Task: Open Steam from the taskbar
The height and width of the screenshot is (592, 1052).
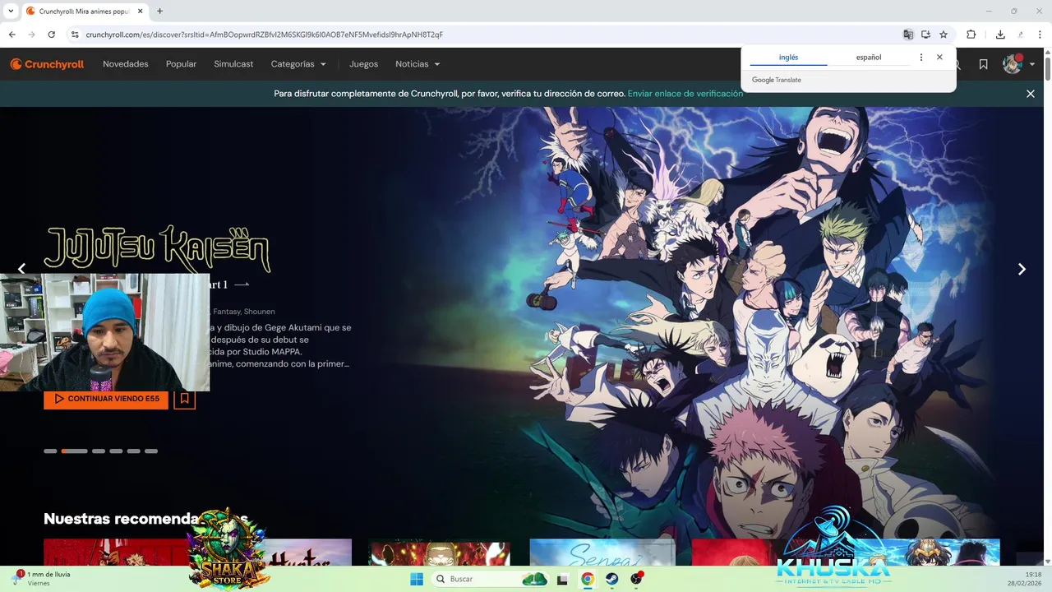Action: pyautogui.click(x=612, y=579)
